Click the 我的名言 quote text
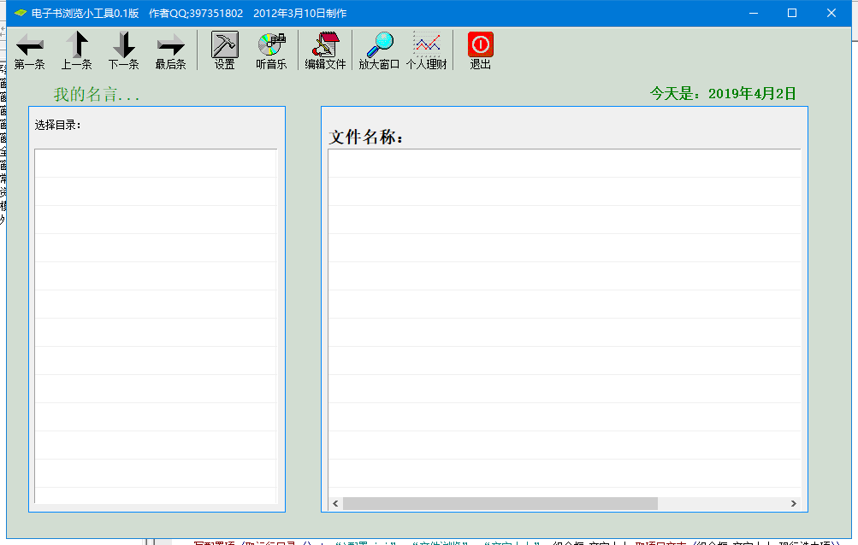The width and height of the screenshot is (858, 545). click(x=97, y=95)
